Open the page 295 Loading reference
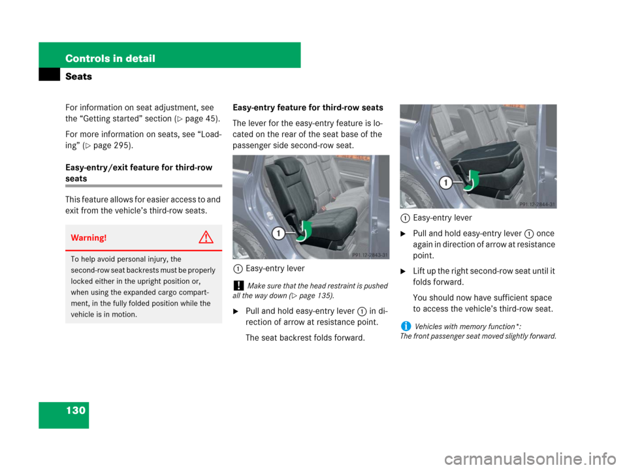 pyautogui.click(x=109, y=146)
